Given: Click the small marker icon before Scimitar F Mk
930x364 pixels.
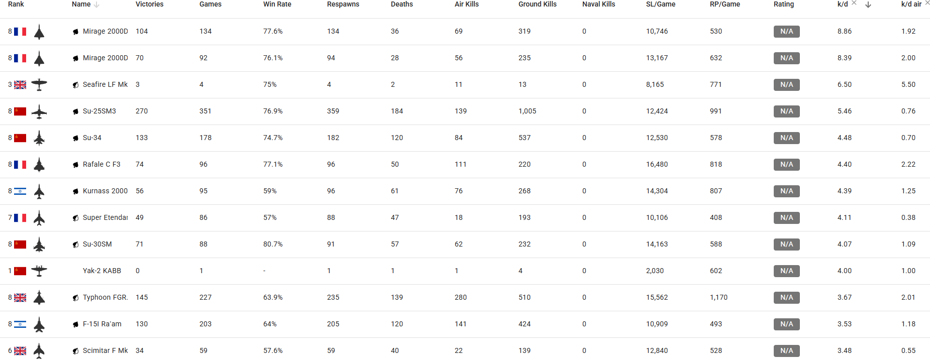Looking at the screenshot, I should [75, 351].
